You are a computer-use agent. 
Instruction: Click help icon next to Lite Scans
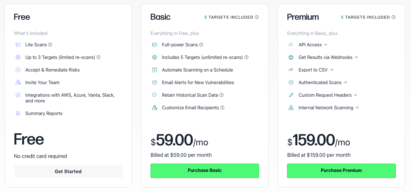click(50, 45)
